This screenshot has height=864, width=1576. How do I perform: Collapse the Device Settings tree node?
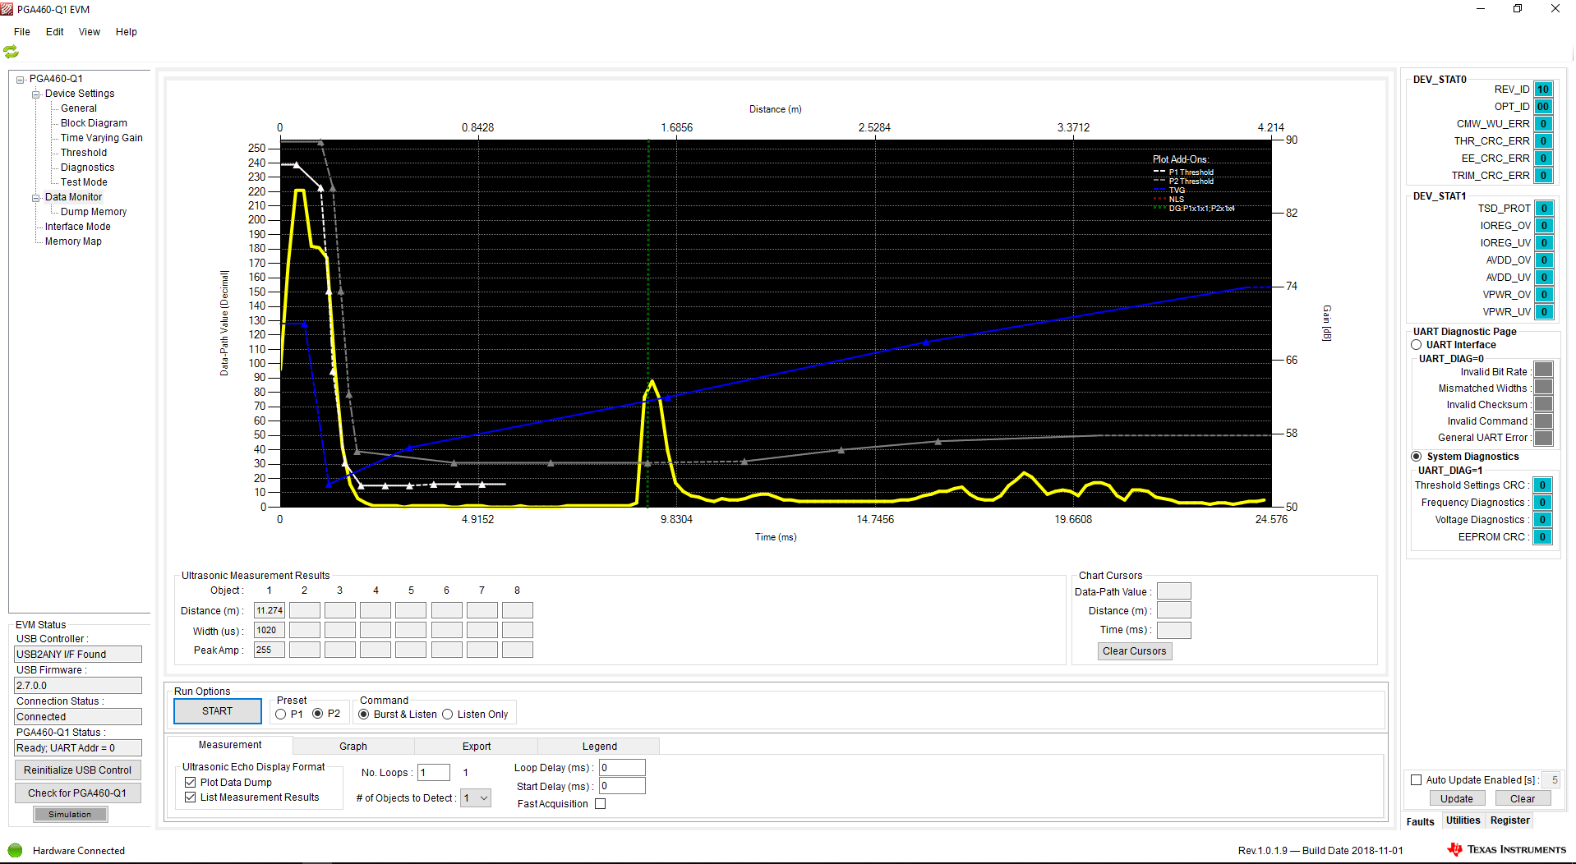pyautogui.click(x=36, y=94)
